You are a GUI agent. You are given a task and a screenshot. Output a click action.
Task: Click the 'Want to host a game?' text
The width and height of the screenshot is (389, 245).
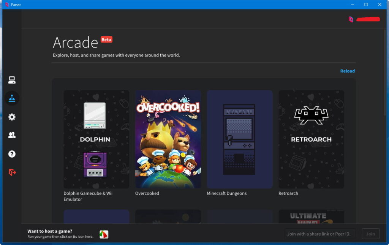click(x=50, y=231)
